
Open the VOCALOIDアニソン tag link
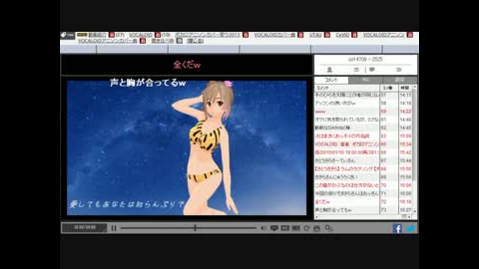click(x=383, y=35)
